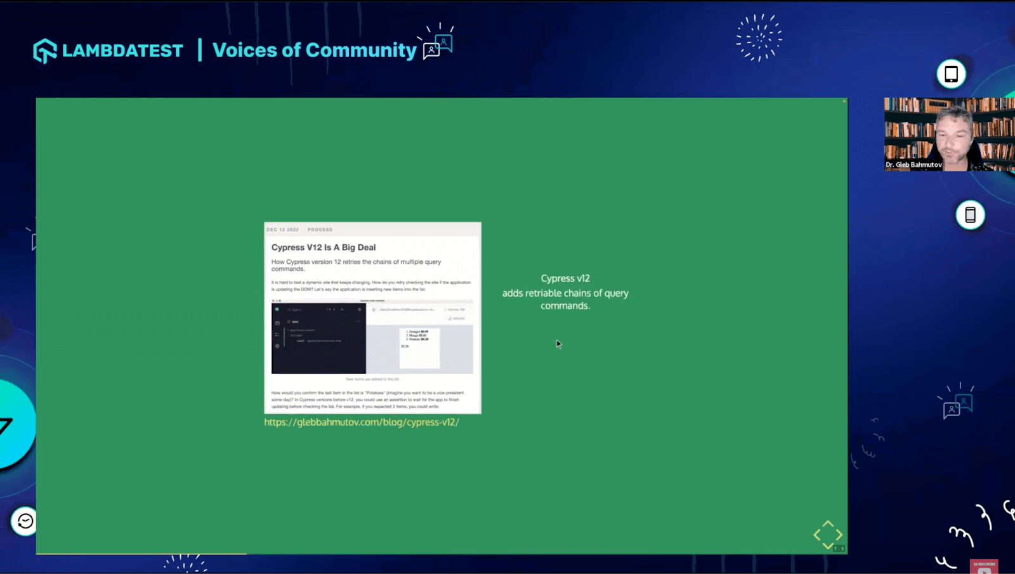Go to the previous slide with left arrow
Screen dimensions: 1015x574
pyautogui.click(x=817, y=535)
